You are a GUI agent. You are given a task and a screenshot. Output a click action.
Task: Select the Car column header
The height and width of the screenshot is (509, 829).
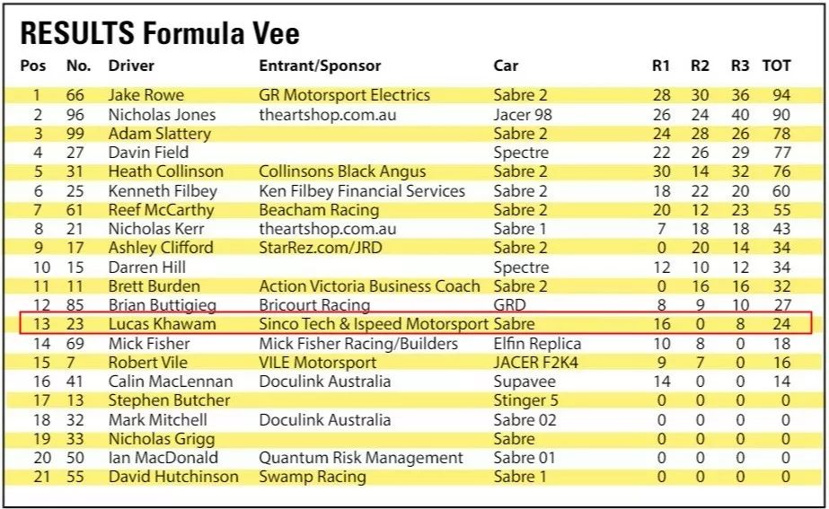click(x=506, y=66)
